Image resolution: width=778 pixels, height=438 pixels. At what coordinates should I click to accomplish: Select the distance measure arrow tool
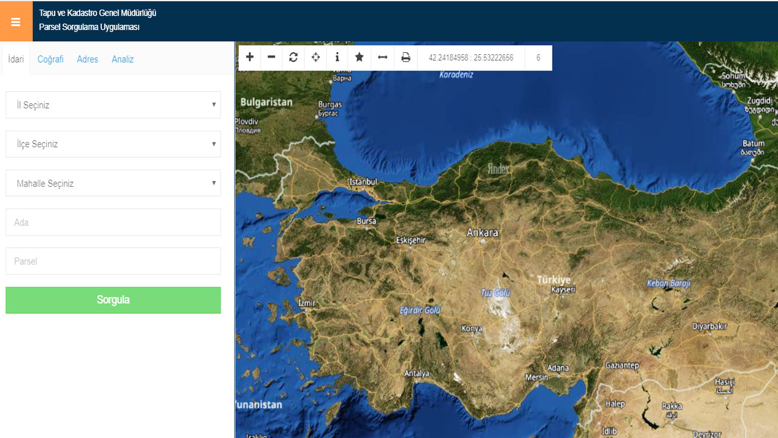382,57
